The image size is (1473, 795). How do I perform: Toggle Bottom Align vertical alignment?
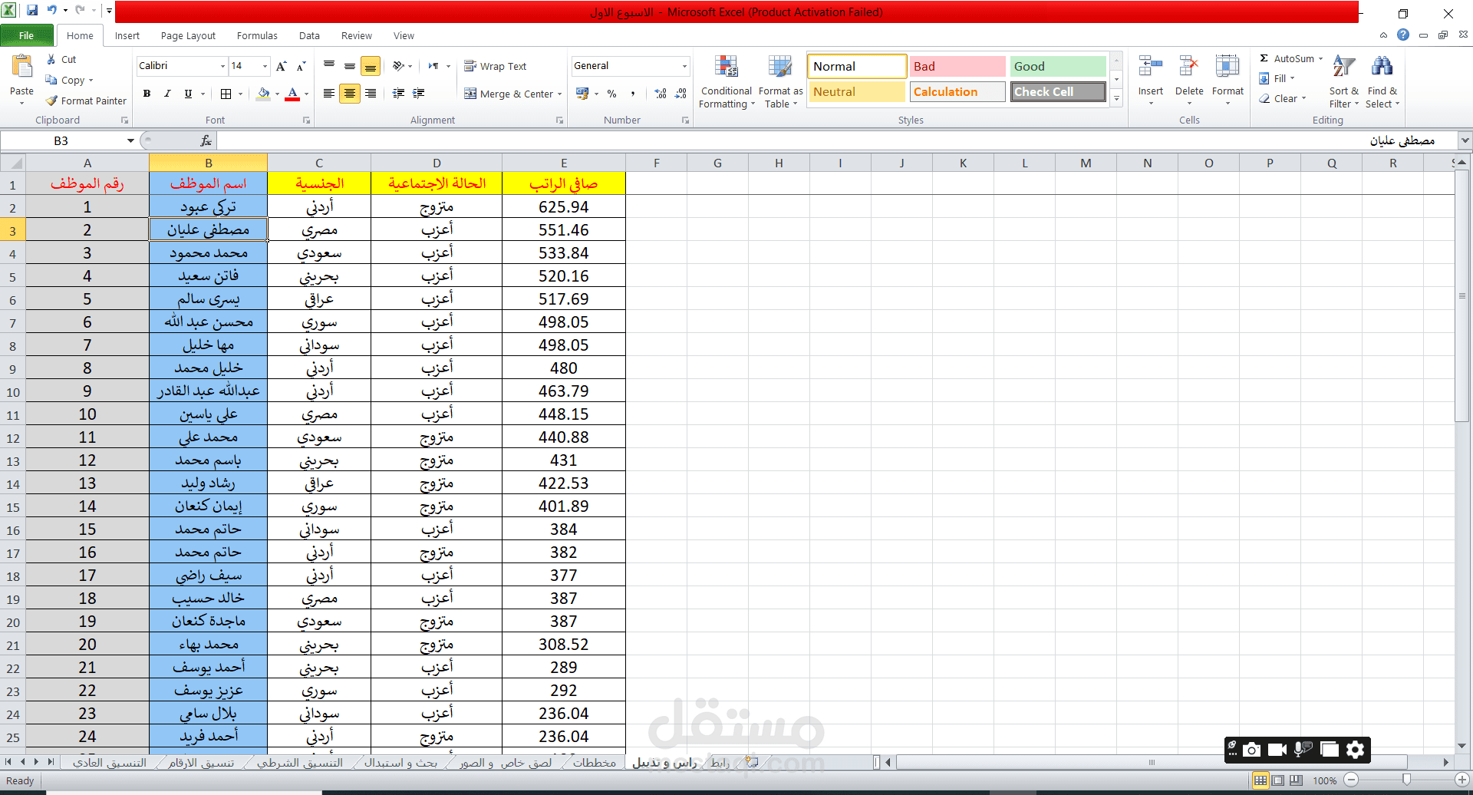(x=371, y=67)
